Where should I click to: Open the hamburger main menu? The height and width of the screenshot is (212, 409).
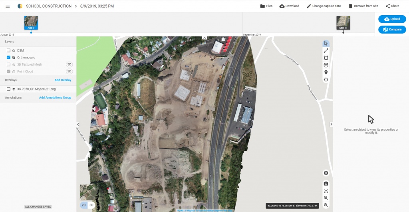point(8,6)
